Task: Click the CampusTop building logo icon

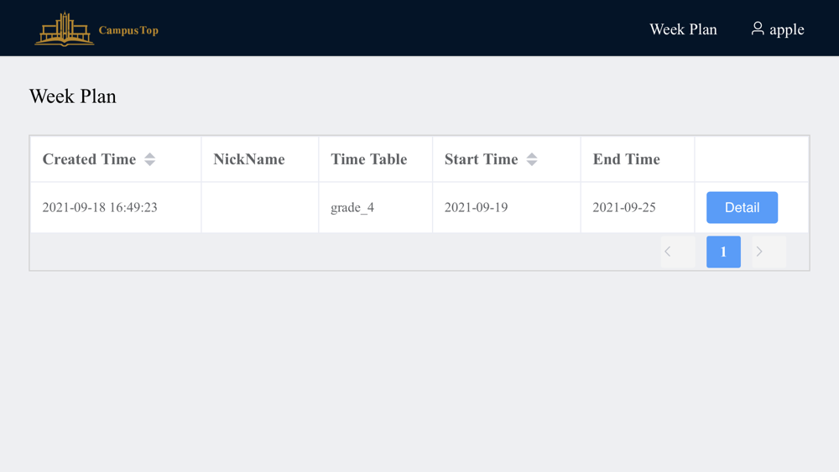Action: click(65, 29)
